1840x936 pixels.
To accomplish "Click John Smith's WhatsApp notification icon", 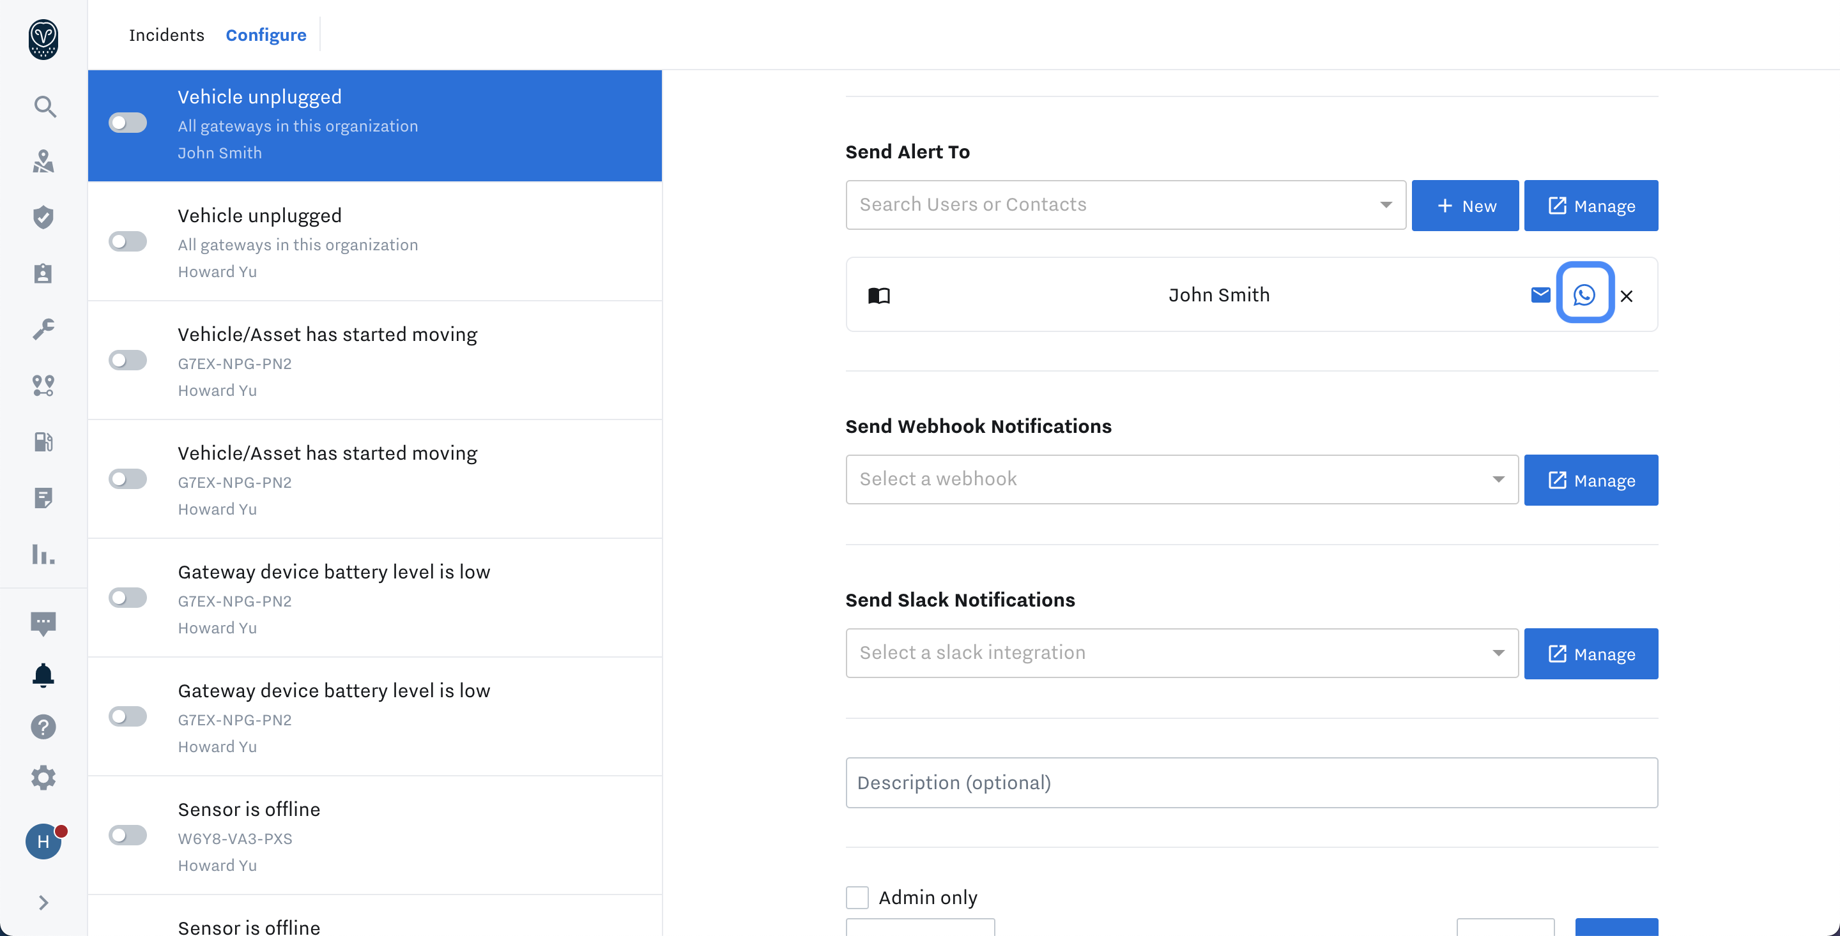I will point(1584,294).
